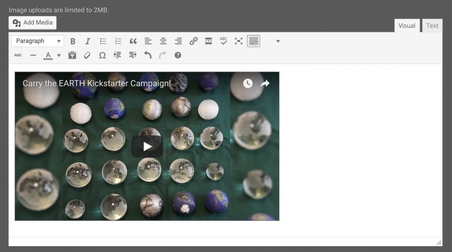Apply text color with the A icon
The image size is (452, 252).
(x=48, y=55)
